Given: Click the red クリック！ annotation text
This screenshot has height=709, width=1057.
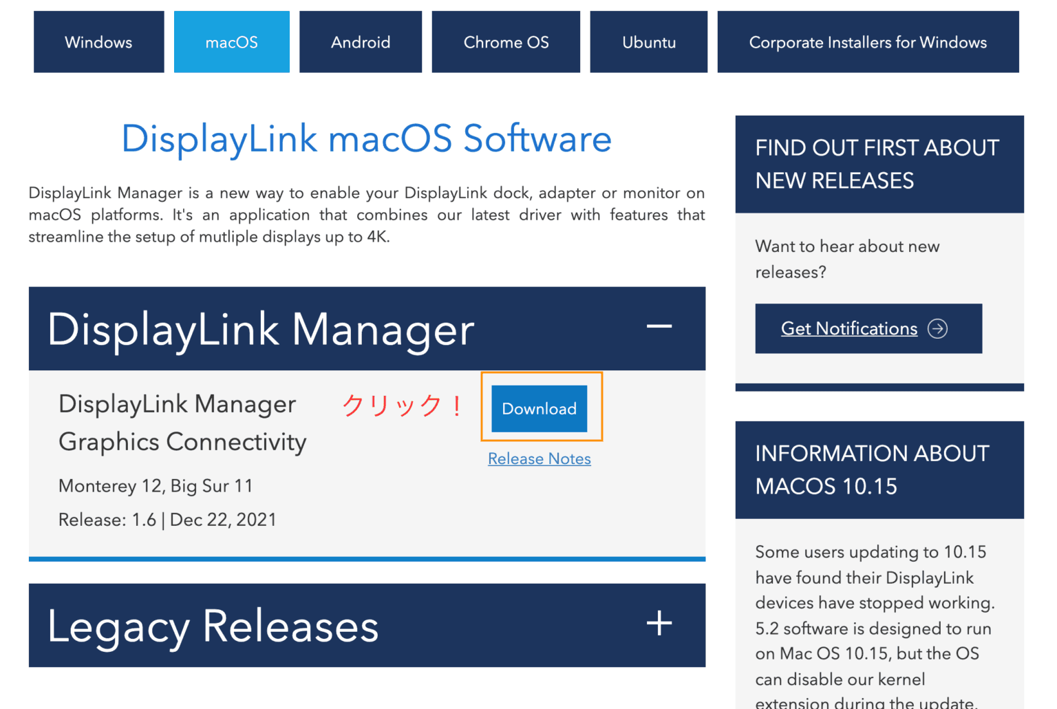Looking at the screenshot, I should click(403, 405).
